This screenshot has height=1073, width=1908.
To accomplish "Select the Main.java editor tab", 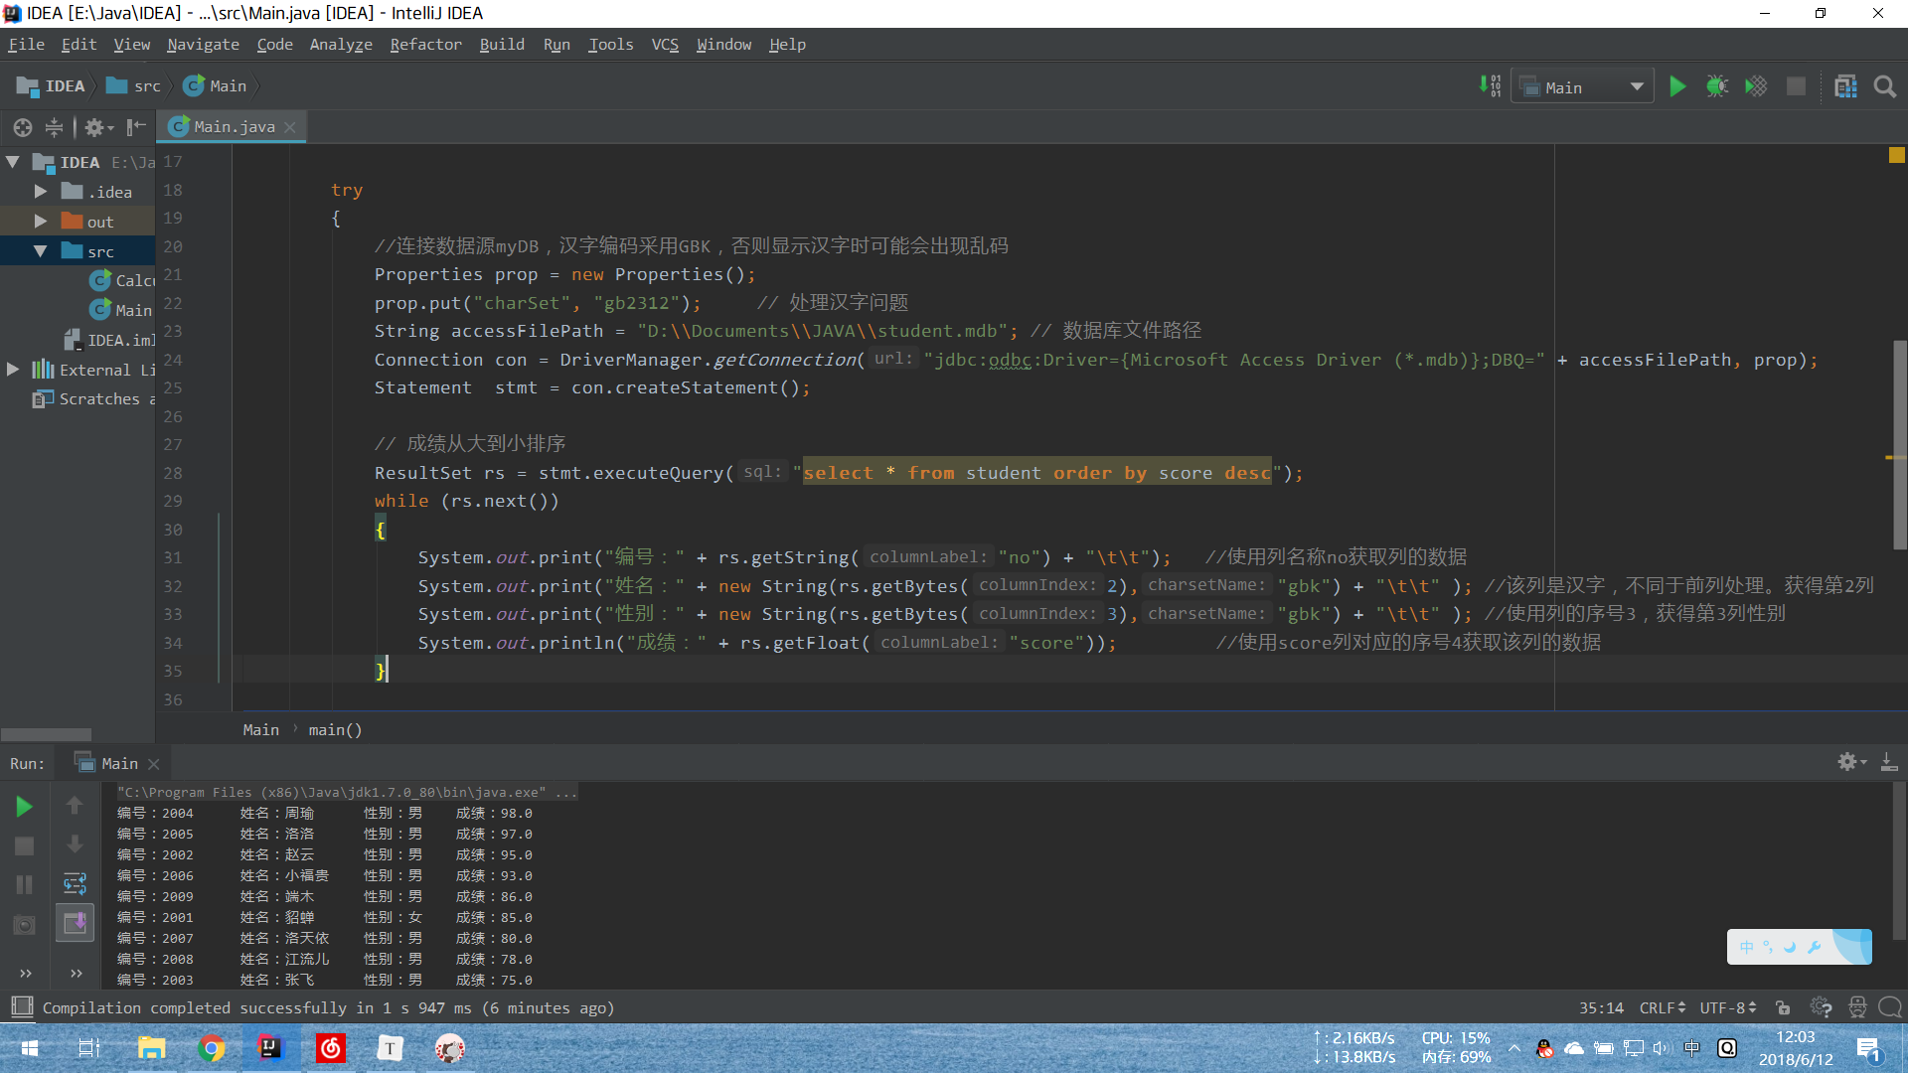I will pos(234,126).
